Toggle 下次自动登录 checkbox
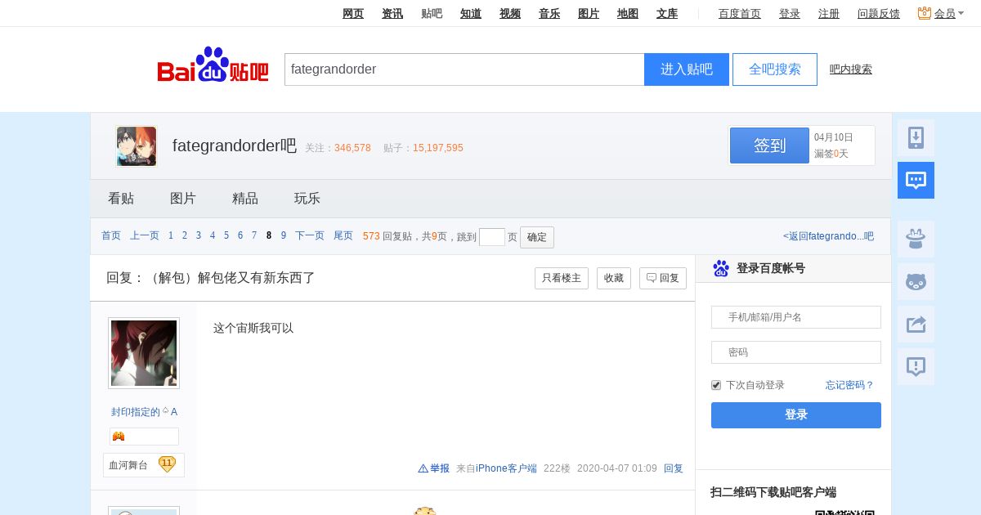The height and width of the screenshot is (515, 981). [716, 385]
